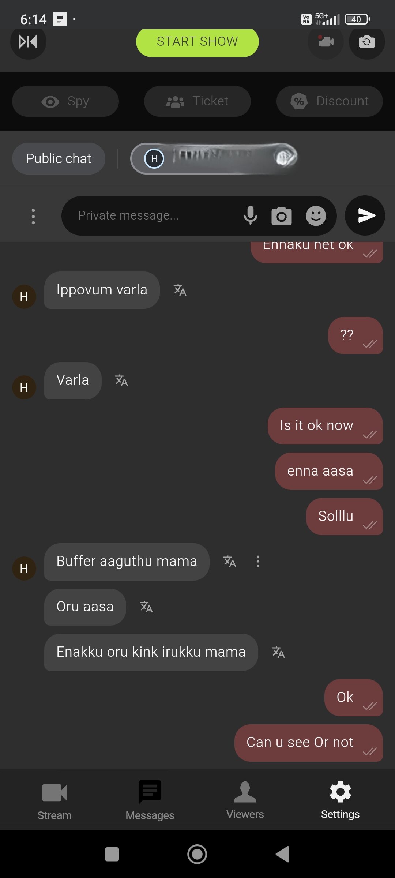This screenshot has width=395, height=878.
Task: Open options for 'Buffer aaguthu mama' message
Action: pyautogui.click(x=258, y=562)
